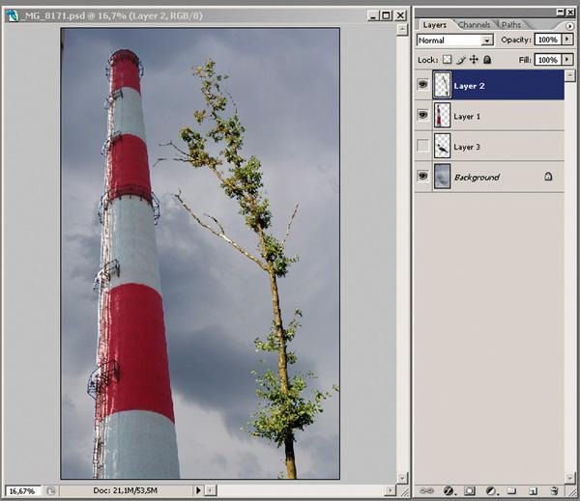Viewport: 580px width, 501px height.
Task: Add a layer mask
Action: [469, 490]
